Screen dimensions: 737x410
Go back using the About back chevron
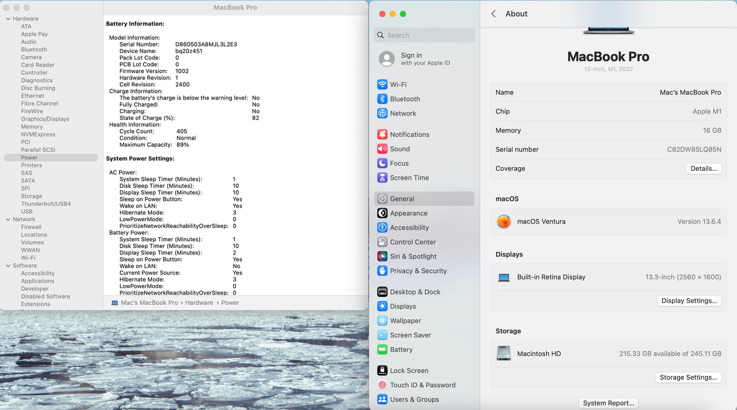[493, 14]
